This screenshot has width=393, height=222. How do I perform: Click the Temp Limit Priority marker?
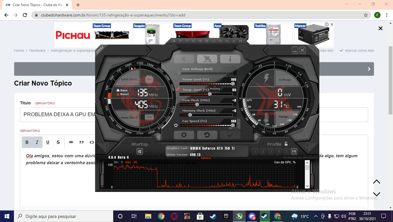click(215, 88)
